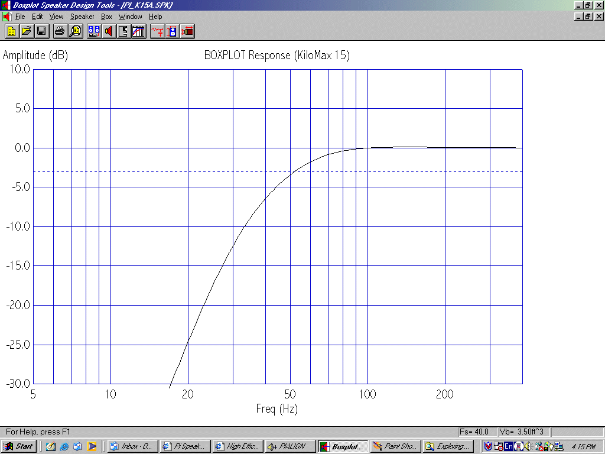Open the Edit menu

(x=37, y=17)
